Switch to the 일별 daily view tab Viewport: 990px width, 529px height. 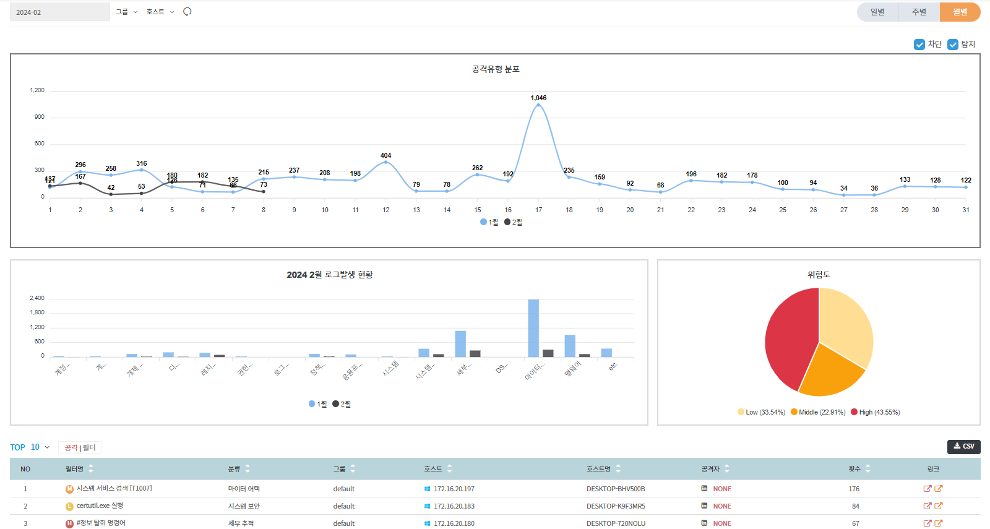[877, 12]
